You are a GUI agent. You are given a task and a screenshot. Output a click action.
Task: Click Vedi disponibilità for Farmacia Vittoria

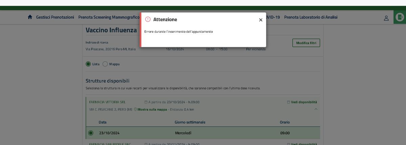(x=302, y=102)
